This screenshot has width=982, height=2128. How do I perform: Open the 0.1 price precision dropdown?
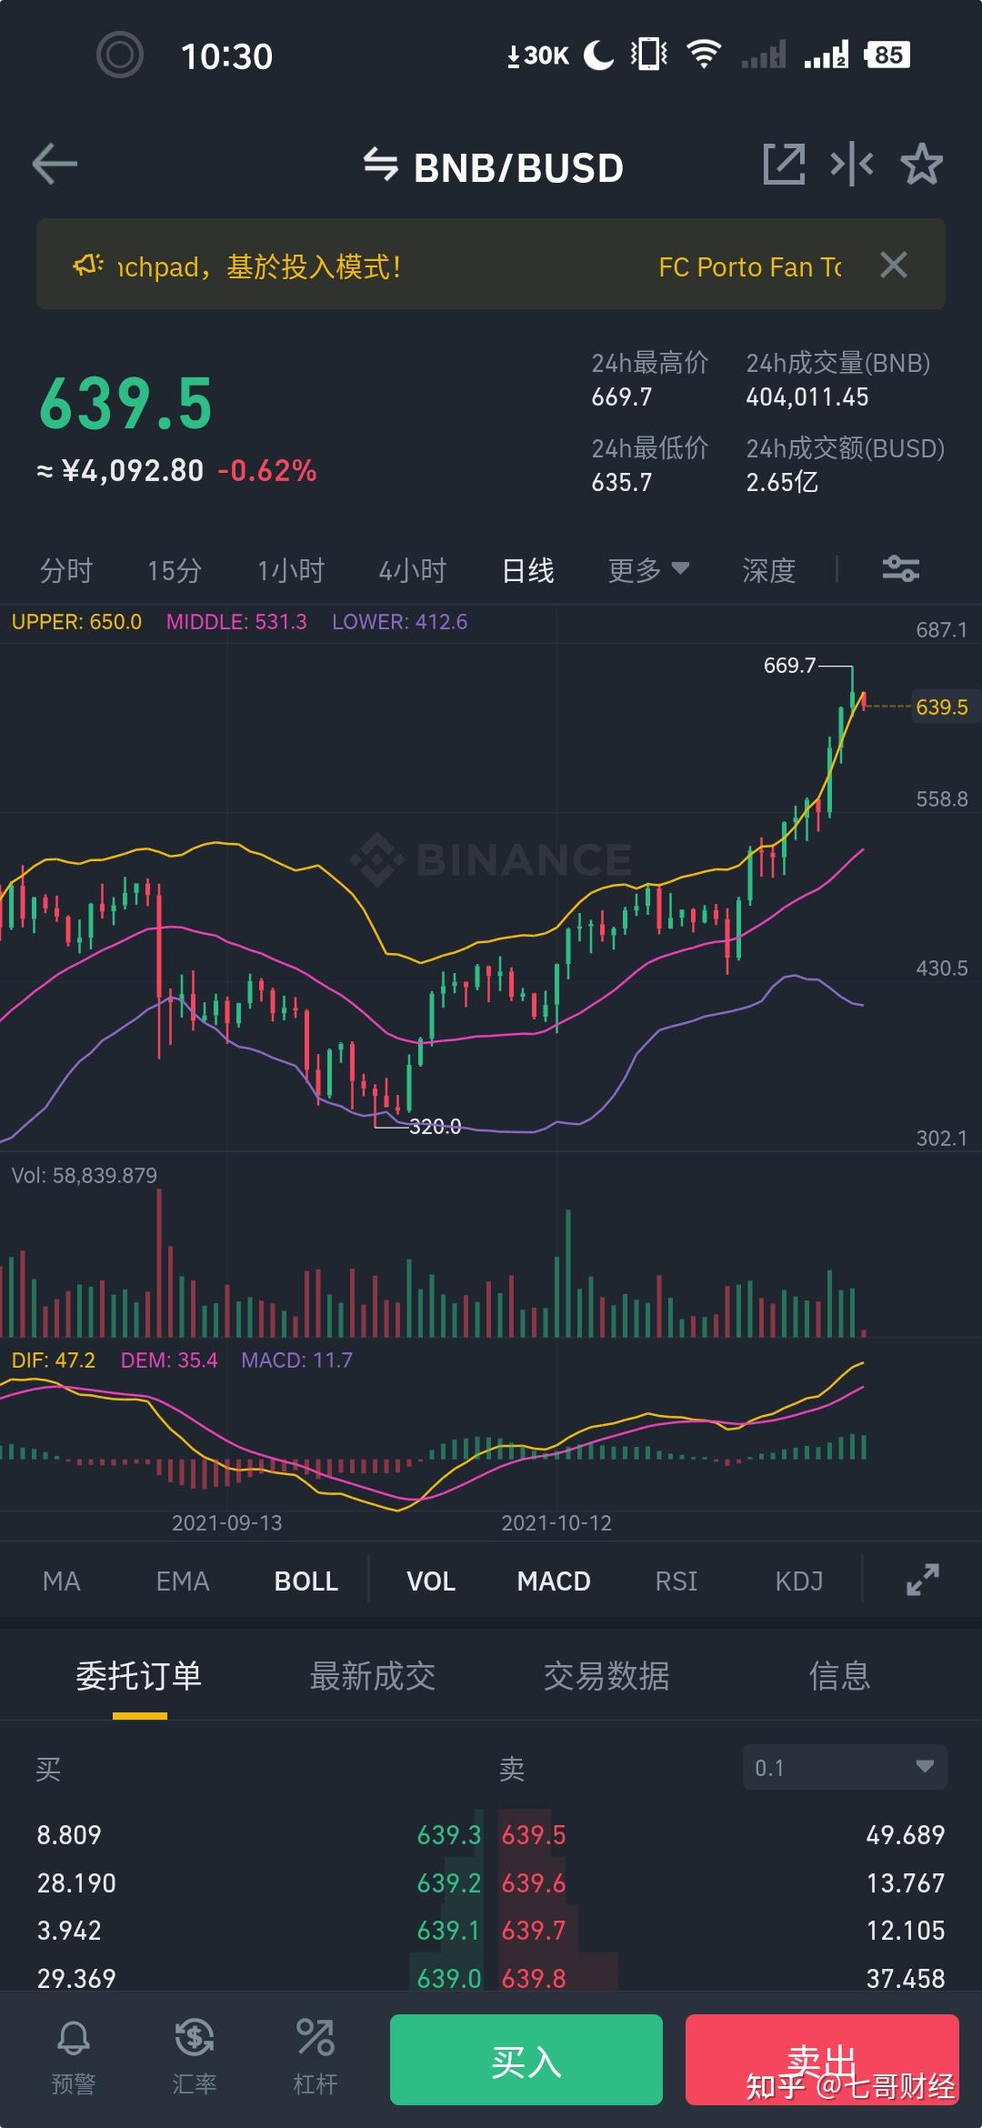[x=845, y=1767]
